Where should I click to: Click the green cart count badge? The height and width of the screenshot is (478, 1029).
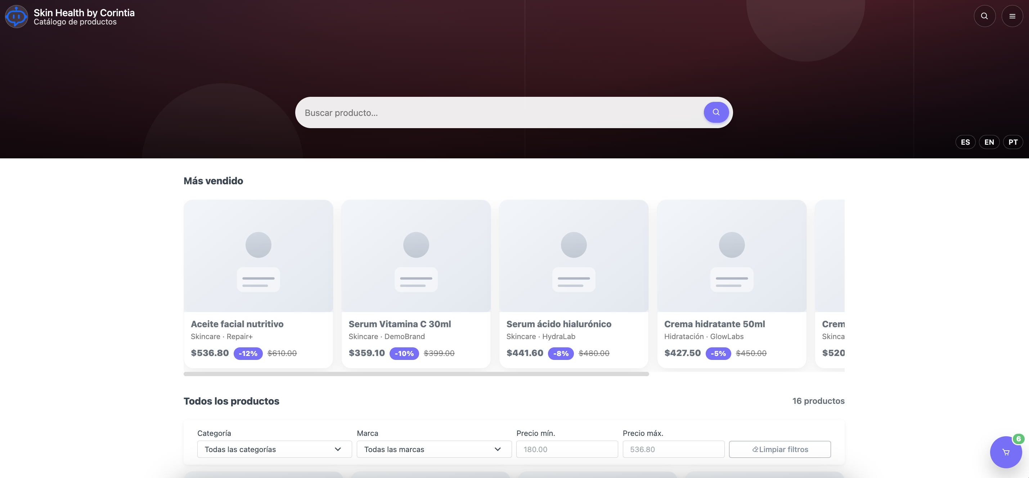1018,439
